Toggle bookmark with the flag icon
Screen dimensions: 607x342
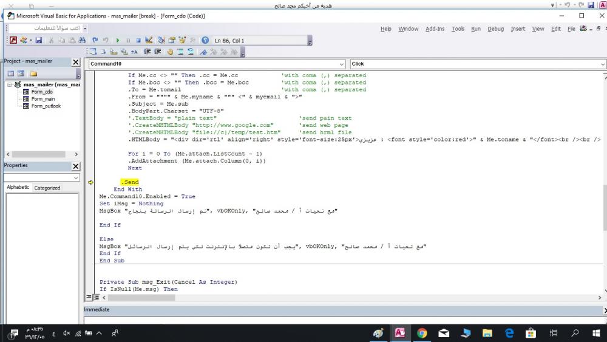click(203, 52)
